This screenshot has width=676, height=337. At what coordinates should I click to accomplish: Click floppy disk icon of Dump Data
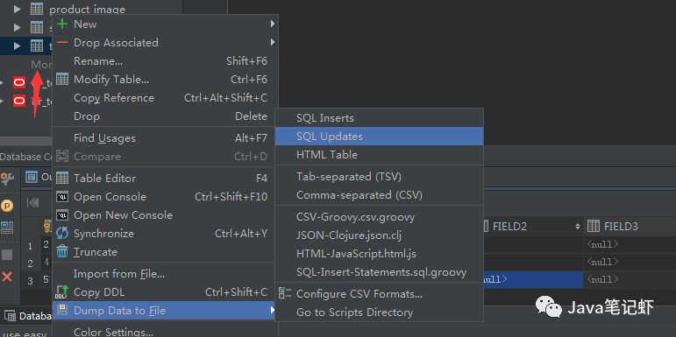point(62,311)
